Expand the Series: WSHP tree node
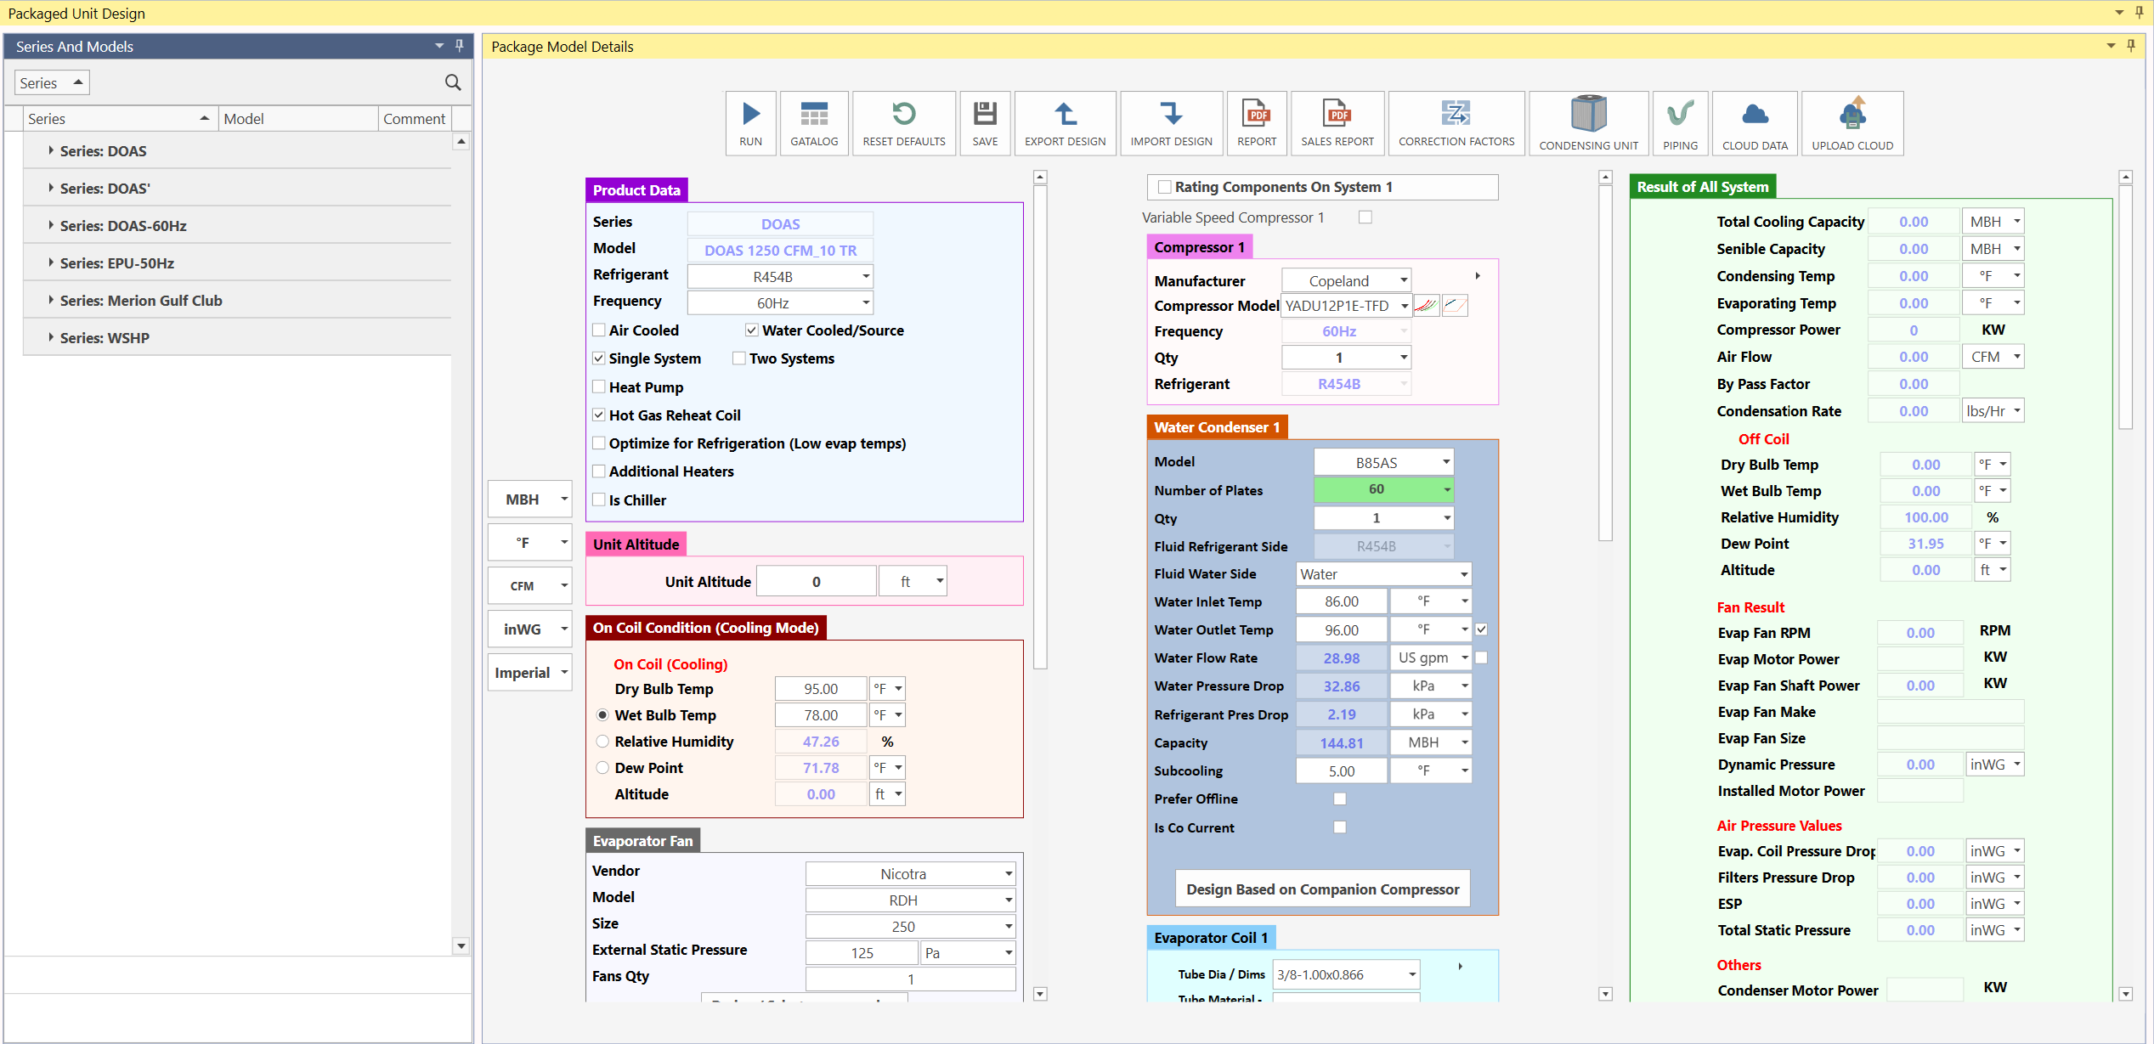Viewport: 2154px width, 1044px height. (x=51, y=337)
